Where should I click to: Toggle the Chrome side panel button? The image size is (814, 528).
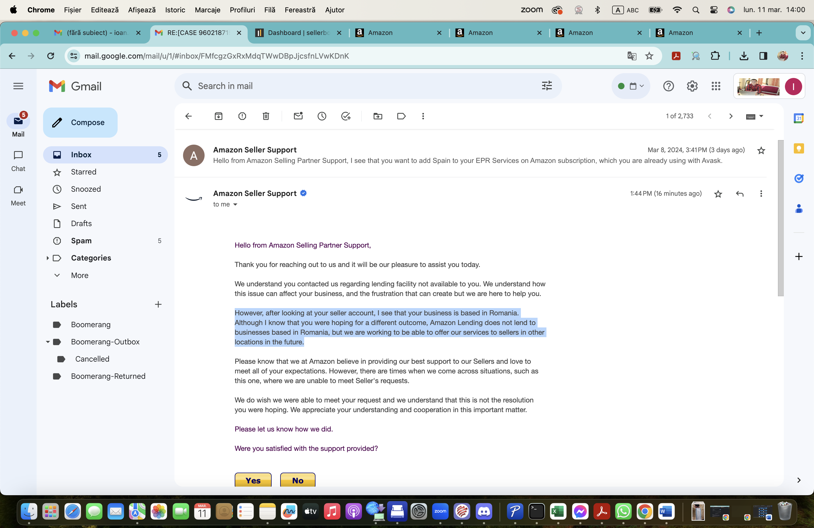[x=763, y=56]
